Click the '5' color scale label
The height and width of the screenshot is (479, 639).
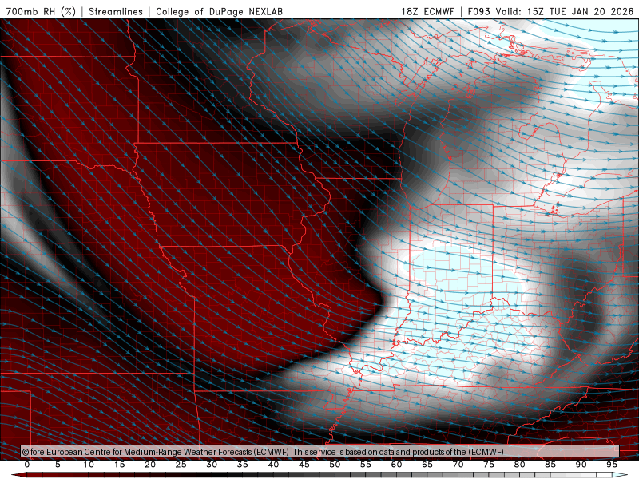(x=58, y=465)
